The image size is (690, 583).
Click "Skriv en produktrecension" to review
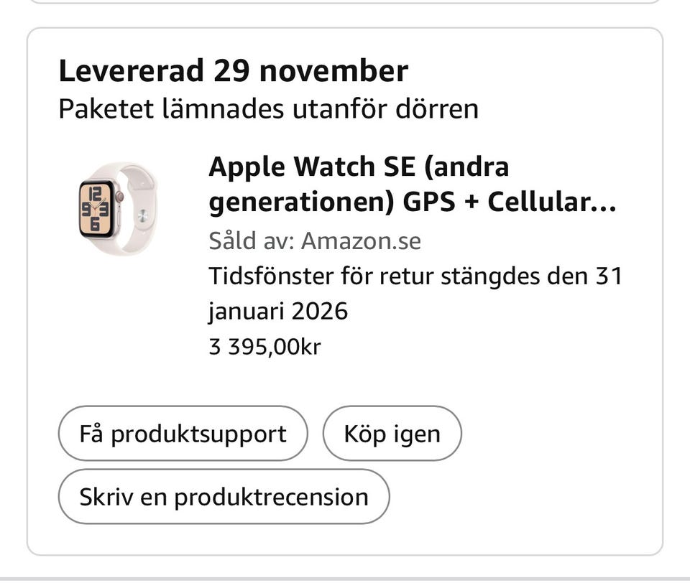(x=224, y=495)
